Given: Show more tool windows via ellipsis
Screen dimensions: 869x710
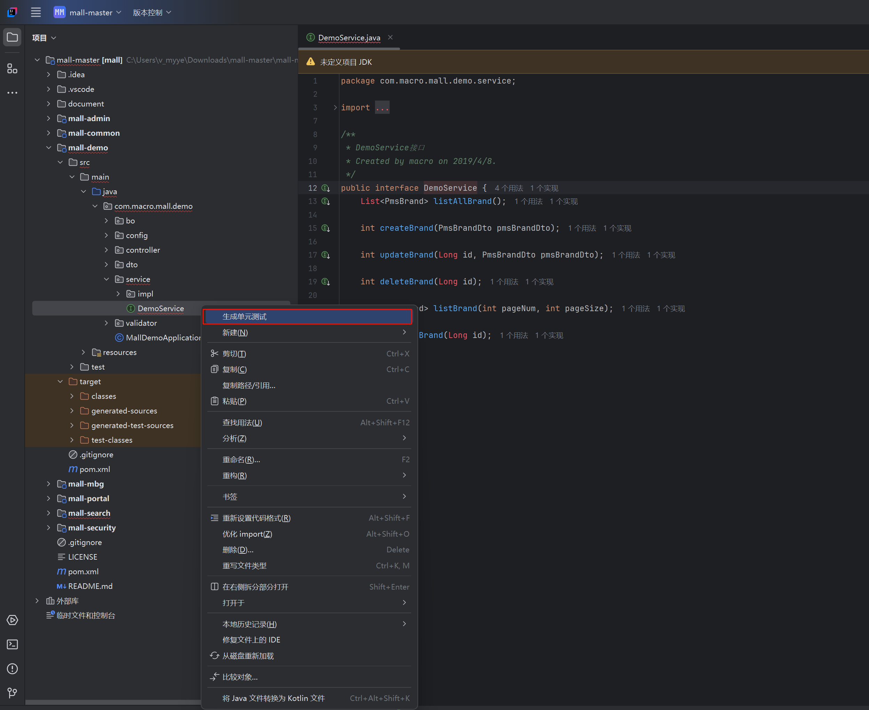Looking at the screenshot, I should click(x=12, y=93).
